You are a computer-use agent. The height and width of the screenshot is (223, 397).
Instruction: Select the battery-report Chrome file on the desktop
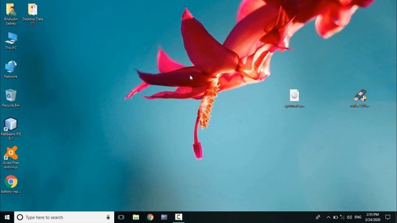tap(11, 185)
